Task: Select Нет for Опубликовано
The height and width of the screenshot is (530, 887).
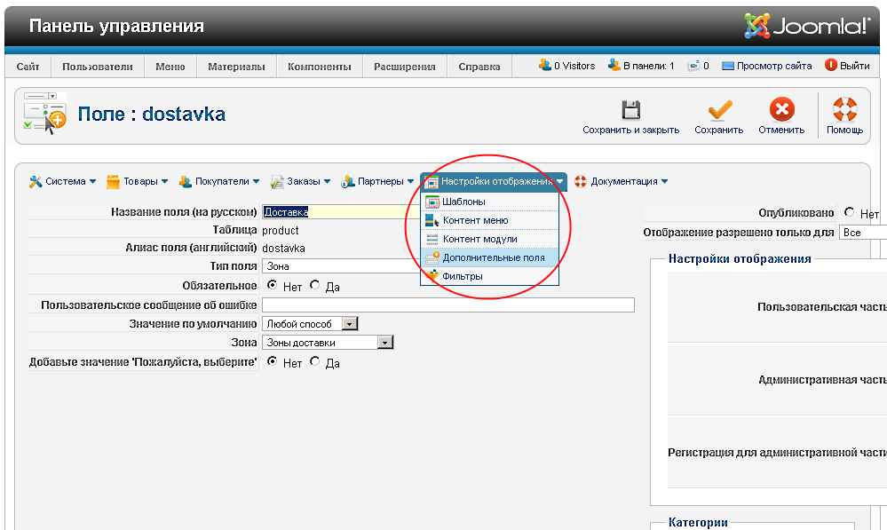Action: click(x=849, y=212)
